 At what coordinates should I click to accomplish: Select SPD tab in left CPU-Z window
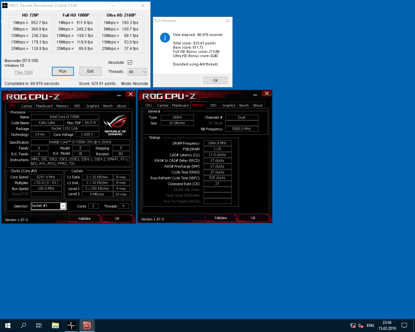(77, 106)
